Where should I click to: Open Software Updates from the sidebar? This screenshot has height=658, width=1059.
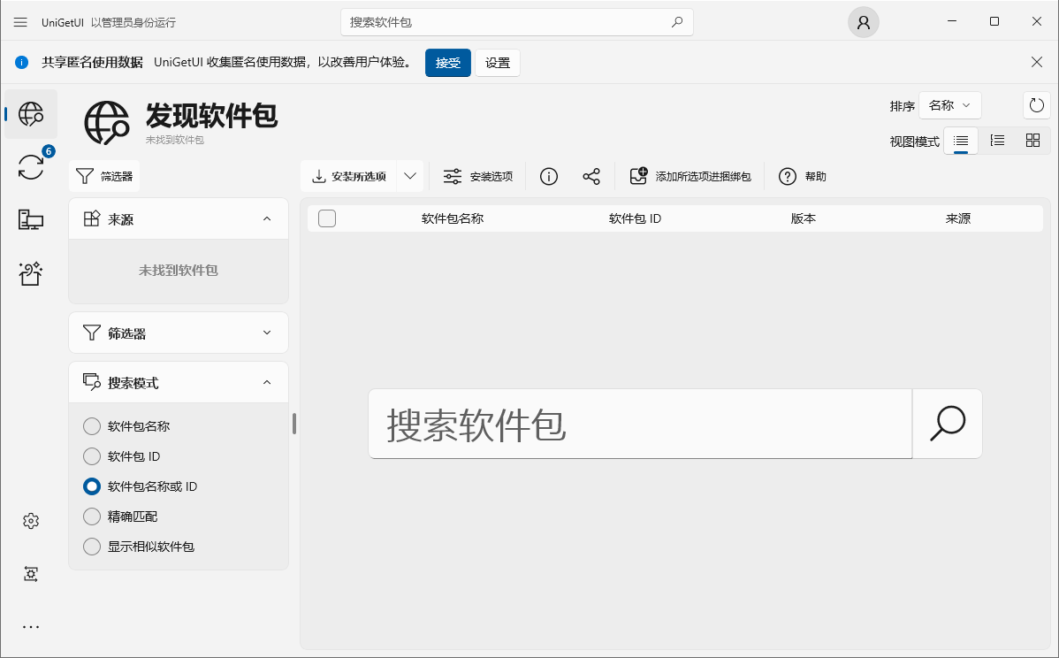tap(31, 167)
